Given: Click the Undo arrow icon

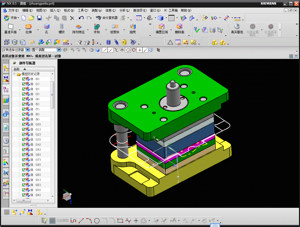Looking at the screenshot, I should tap(81, 18).
